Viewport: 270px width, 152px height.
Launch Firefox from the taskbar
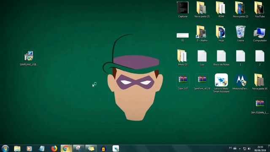(54, 149)
